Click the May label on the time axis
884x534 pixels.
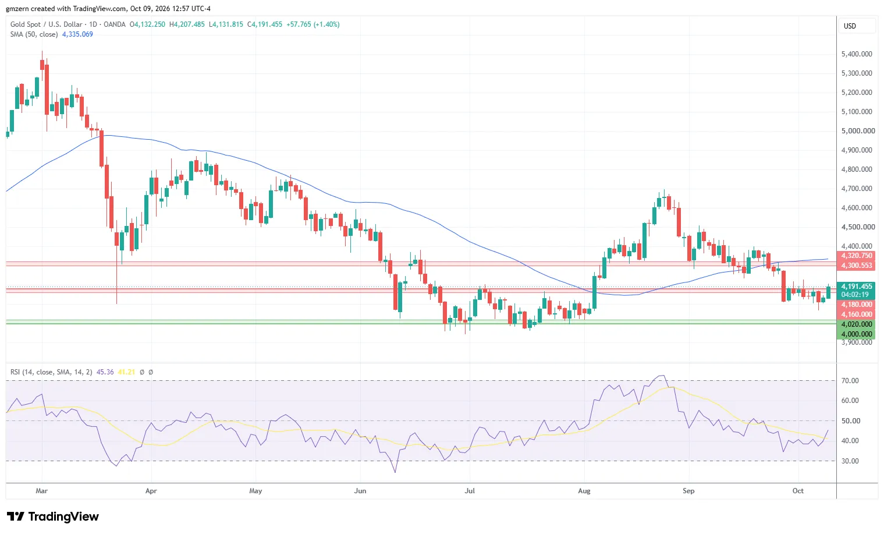pyautogui.click(x=255, y=491)
